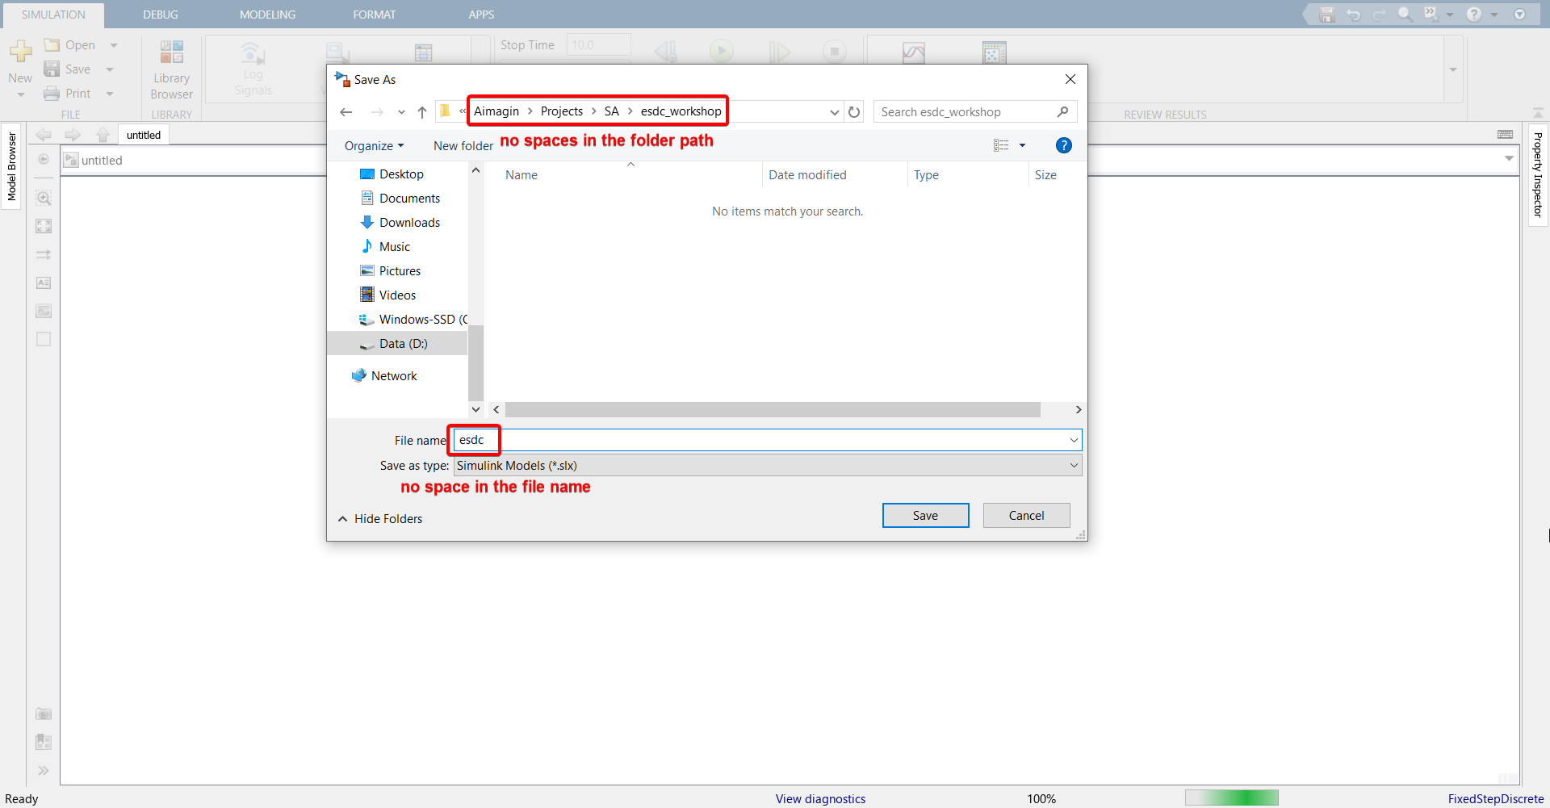Click the up-one-level arrow in the dialog
The width and height of the screenshot is (1550, 808).
(x=422, y=112)
